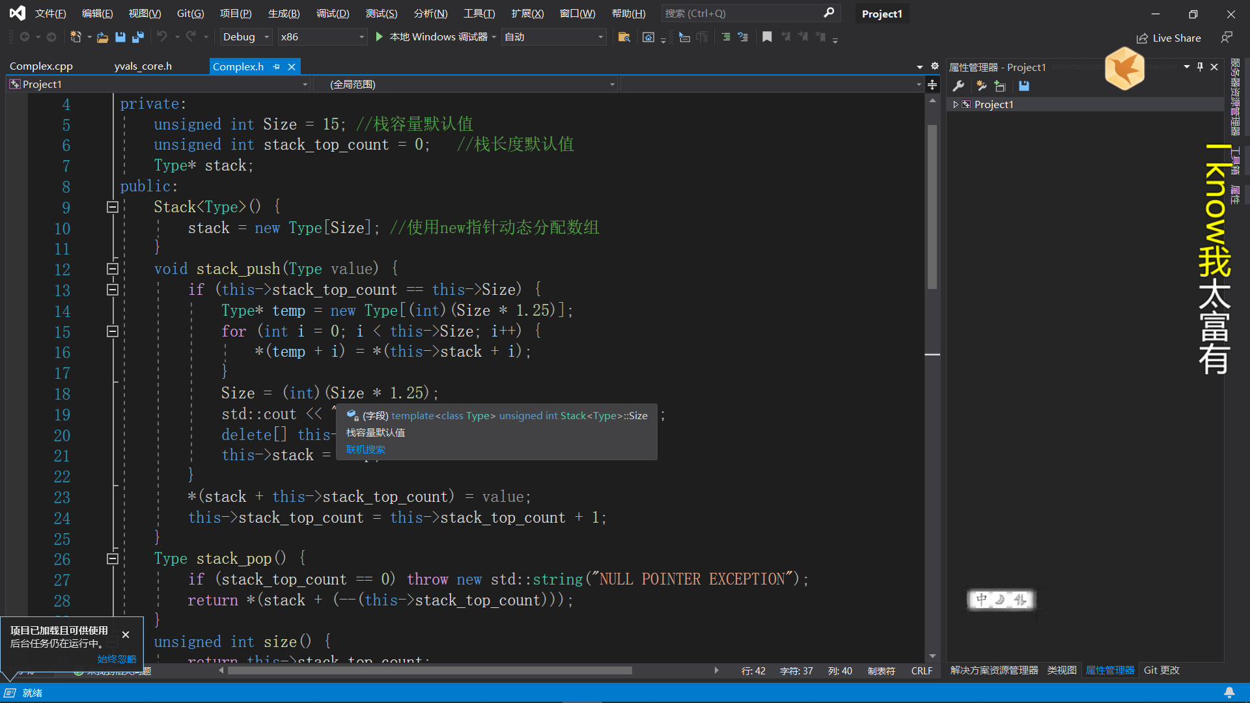
Task: Open the 编辑(E) menu
Action: coord(97,13)
